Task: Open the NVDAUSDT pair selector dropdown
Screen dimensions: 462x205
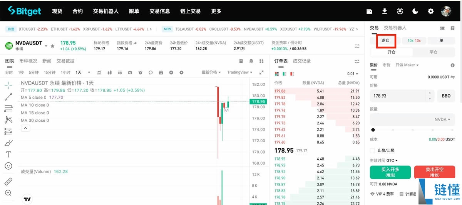Action: [46, 46]
